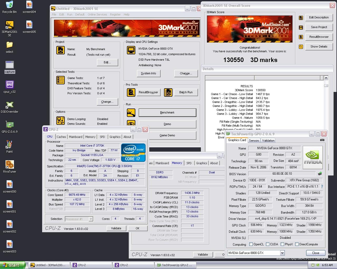The image size is (337, 269).
Task: Click the Bus Interface question mark in GPU-Z
Action: [322, 187]
